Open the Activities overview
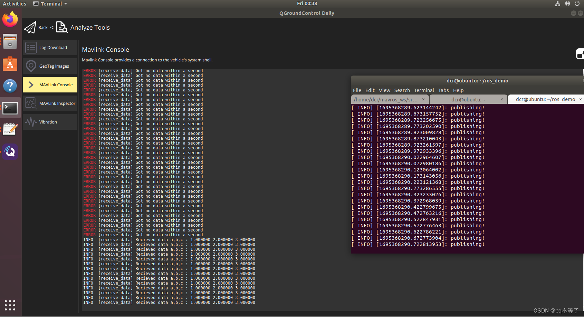 pos(15,3)
